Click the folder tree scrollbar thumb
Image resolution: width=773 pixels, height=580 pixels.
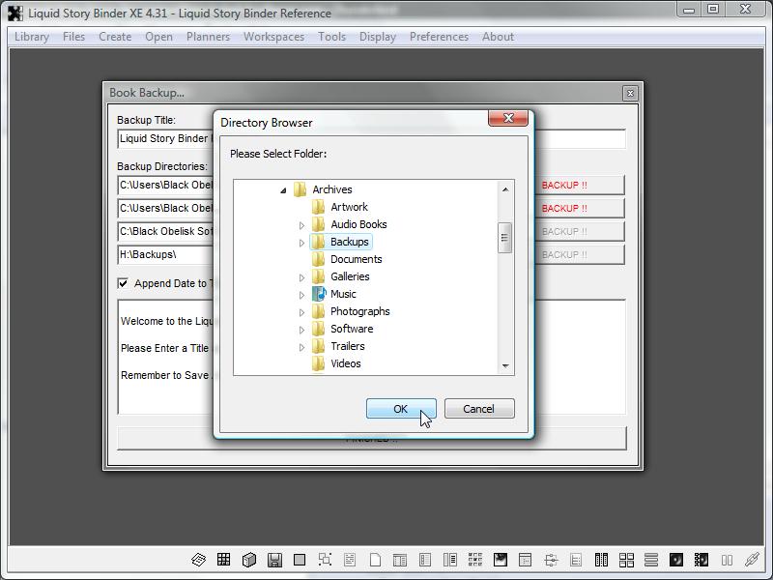[x=504, y=238]
